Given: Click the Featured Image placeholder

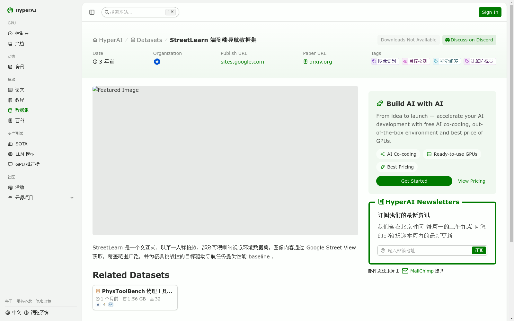Looking at the screenshot, I should 225,160.
